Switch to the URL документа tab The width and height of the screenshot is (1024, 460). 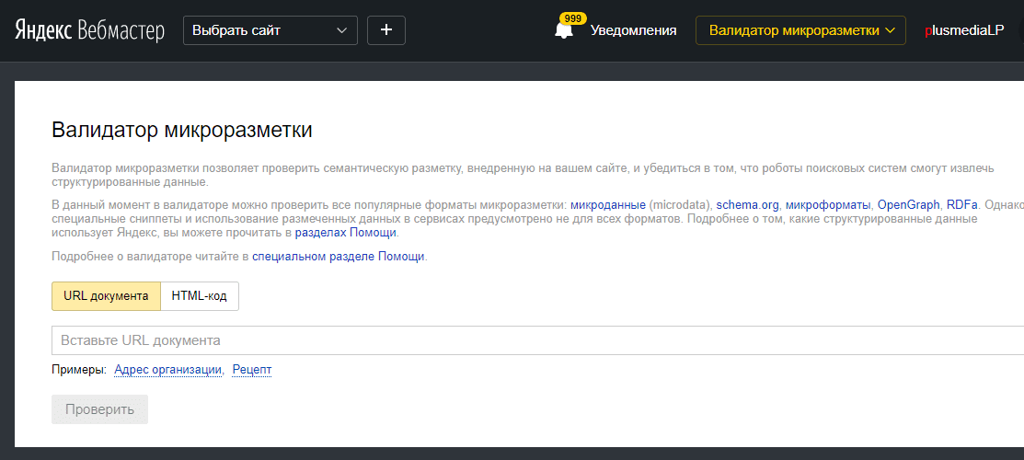click(x=106, y=296)
